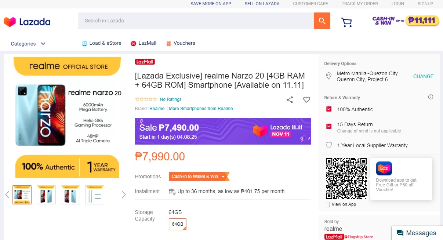443x240 pixels.
Task: Click the 1 Year Local Supplier Warranty text
Action: tap(372, 145)
